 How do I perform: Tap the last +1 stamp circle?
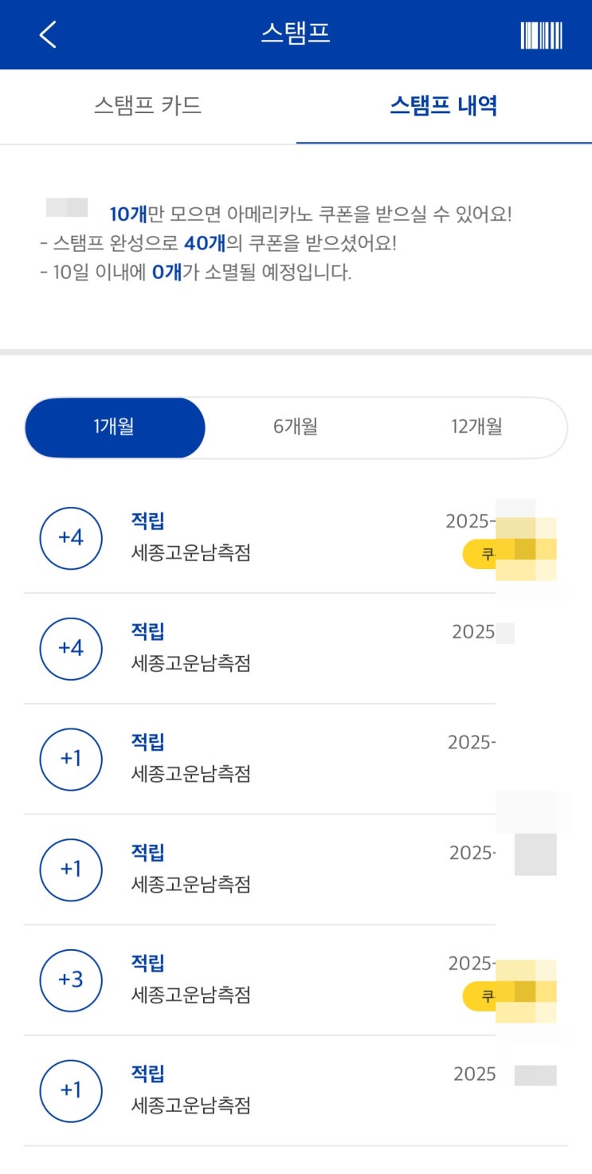[71, 1090]
